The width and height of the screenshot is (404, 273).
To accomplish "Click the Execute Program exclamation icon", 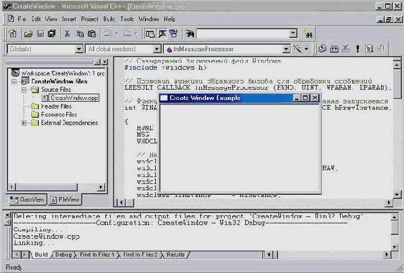I will tap(356, 49).
